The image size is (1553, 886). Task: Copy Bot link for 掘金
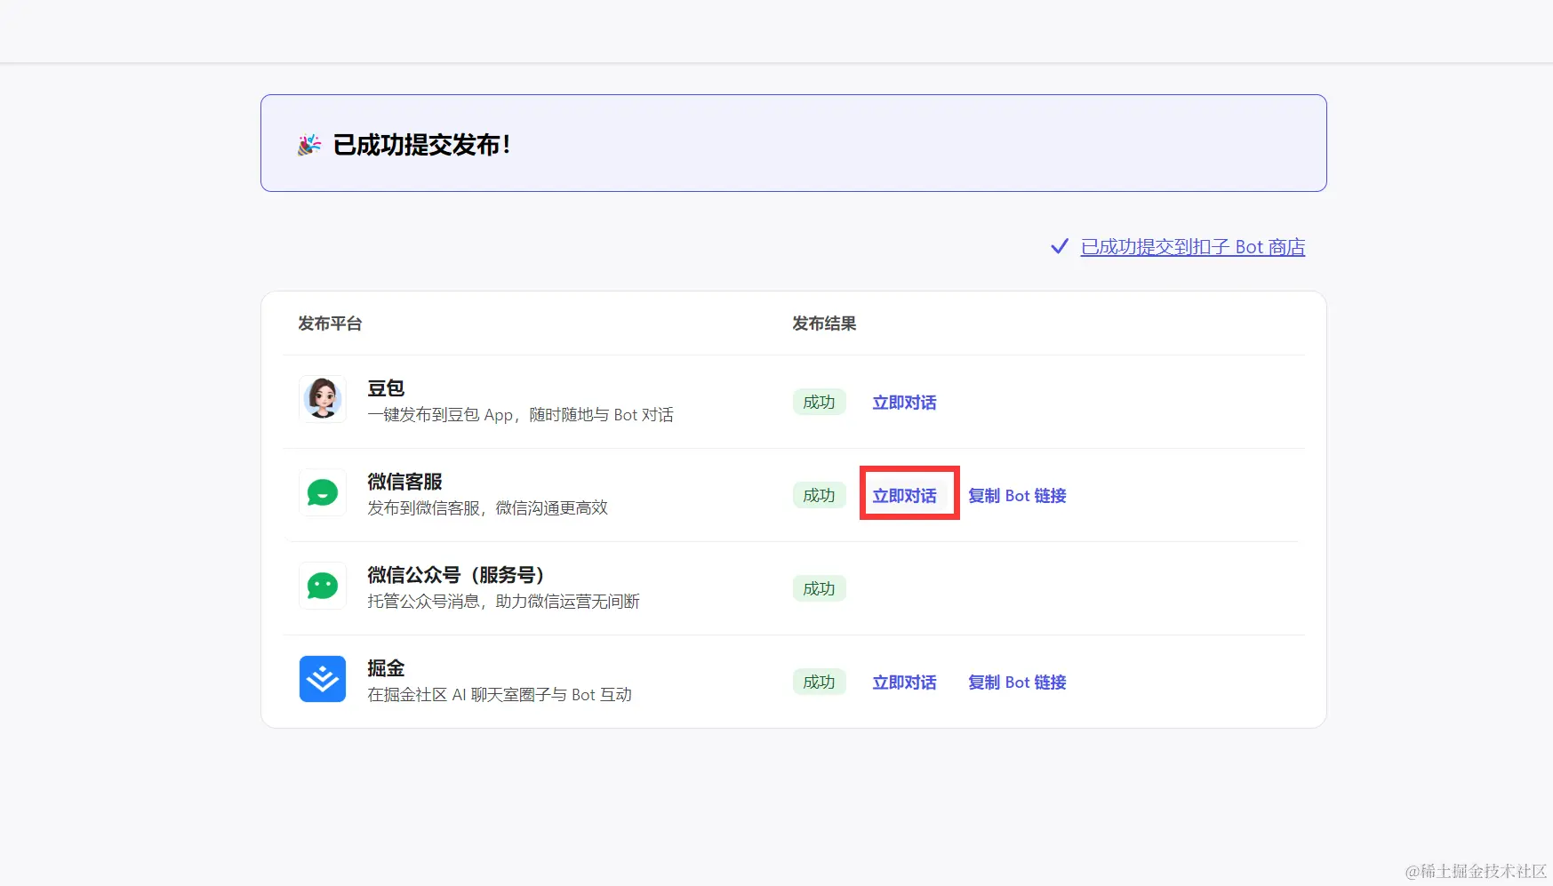tap(1017, 682)
